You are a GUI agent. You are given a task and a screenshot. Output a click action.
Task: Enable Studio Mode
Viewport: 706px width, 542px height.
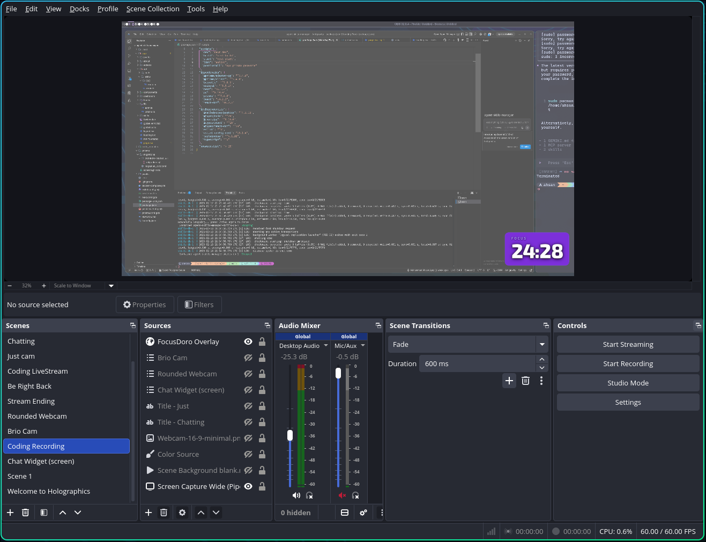pos(628,383)
